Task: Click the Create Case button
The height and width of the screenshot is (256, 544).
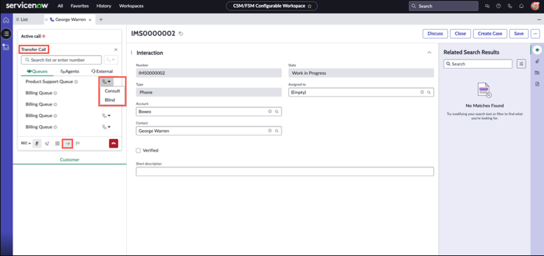Action: 490,33
